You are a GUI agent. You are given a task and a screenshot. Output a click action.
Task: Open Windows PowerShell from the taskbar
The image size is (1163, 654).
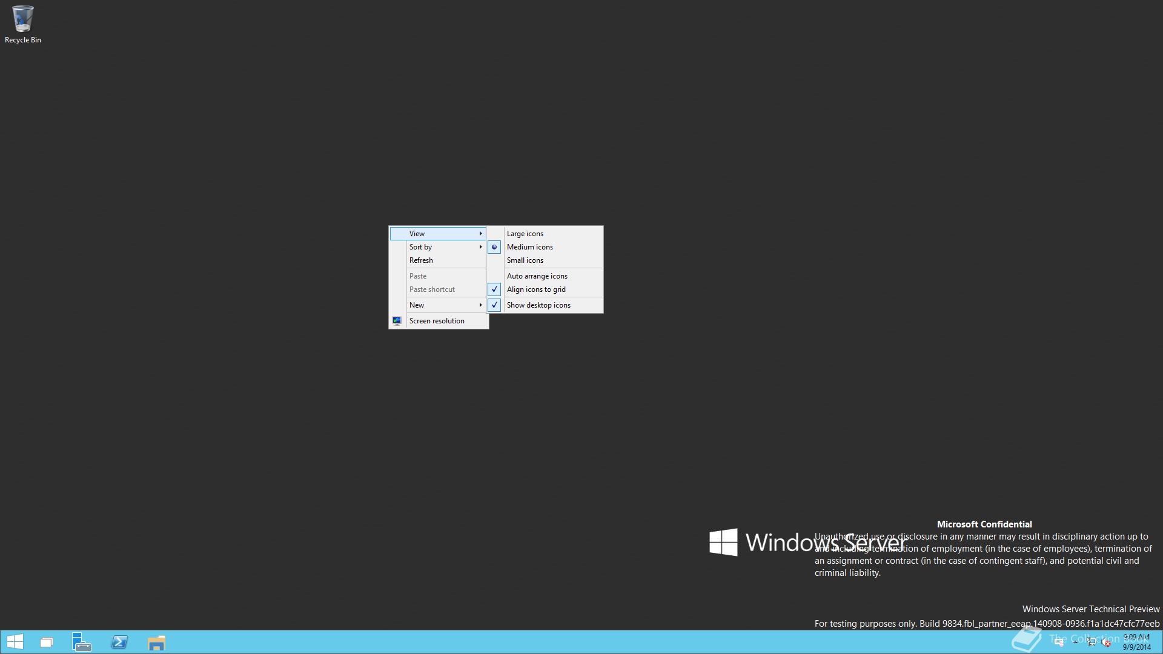point(119,642)
